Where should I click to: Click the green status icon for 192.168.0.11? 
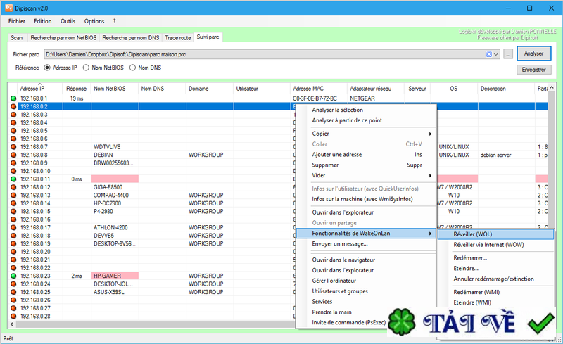point(13,179)
